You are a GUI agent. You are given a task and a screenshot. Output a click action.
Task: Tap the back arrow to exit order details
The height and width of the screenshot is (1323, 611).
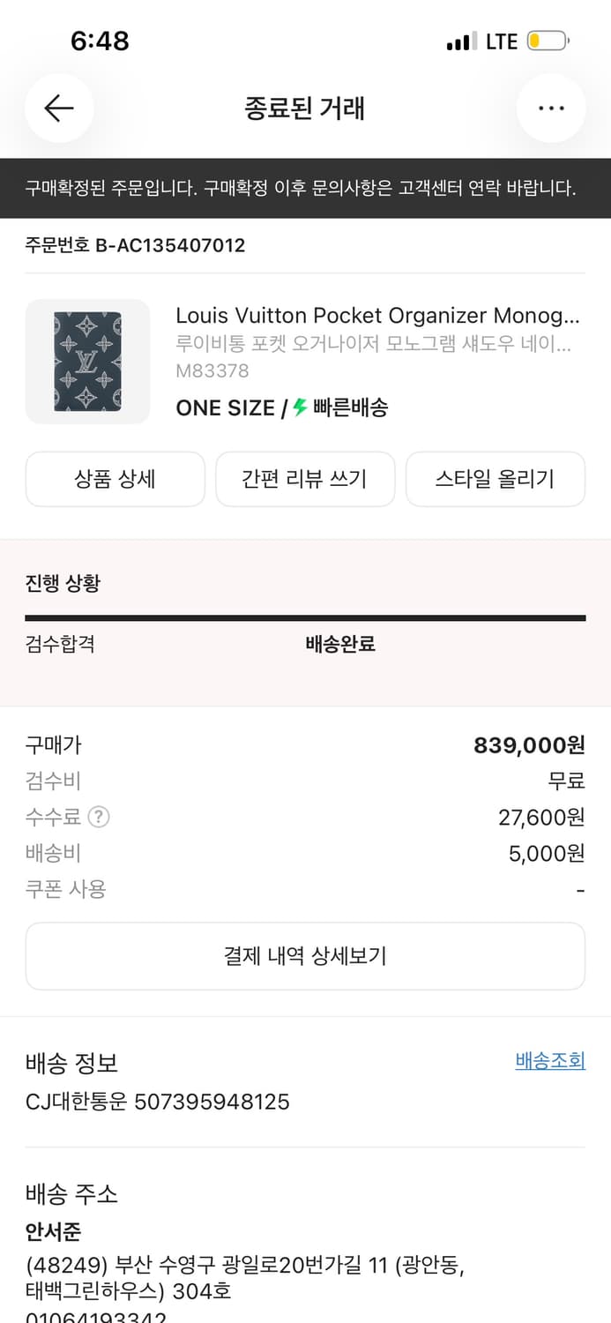[x=58, y=108]
